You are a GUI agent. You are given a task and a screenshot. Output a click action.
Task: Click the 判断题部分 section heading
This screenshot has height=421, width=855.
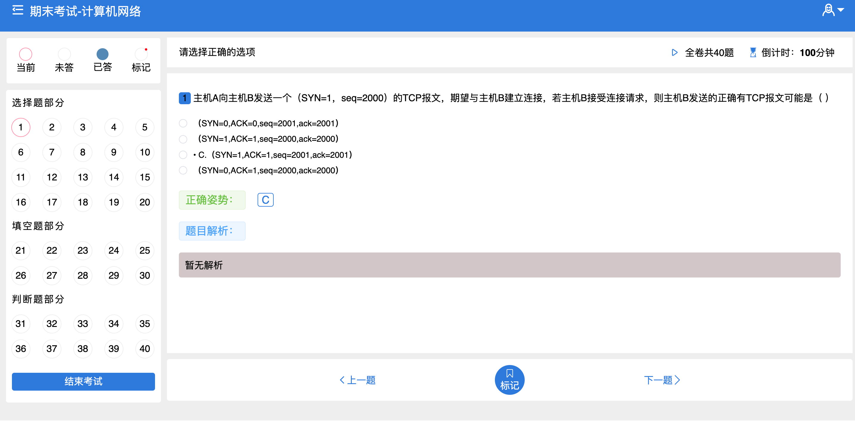[x=38, y=299]
